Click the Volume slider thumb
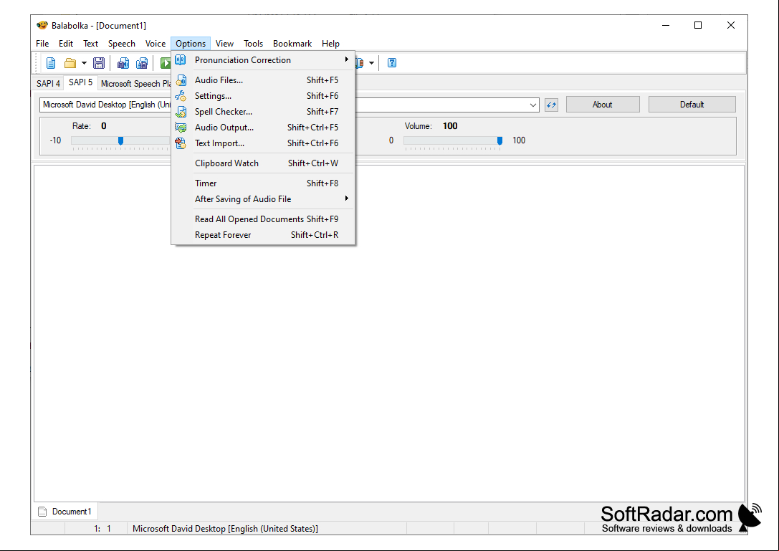779x551 pixels. point(500,141)
